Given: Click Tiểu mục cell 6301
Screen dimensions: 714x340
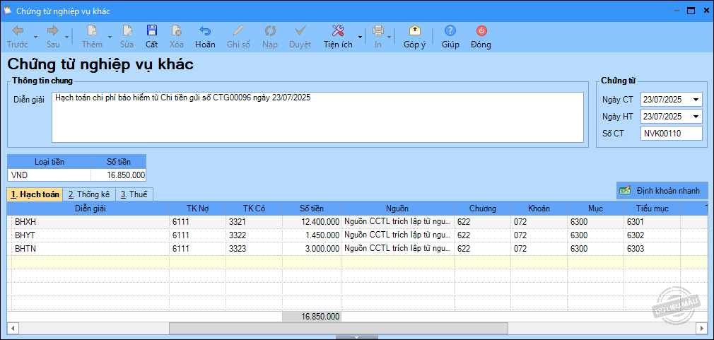Looking at the screenshot, I should (x=652, y=221).
